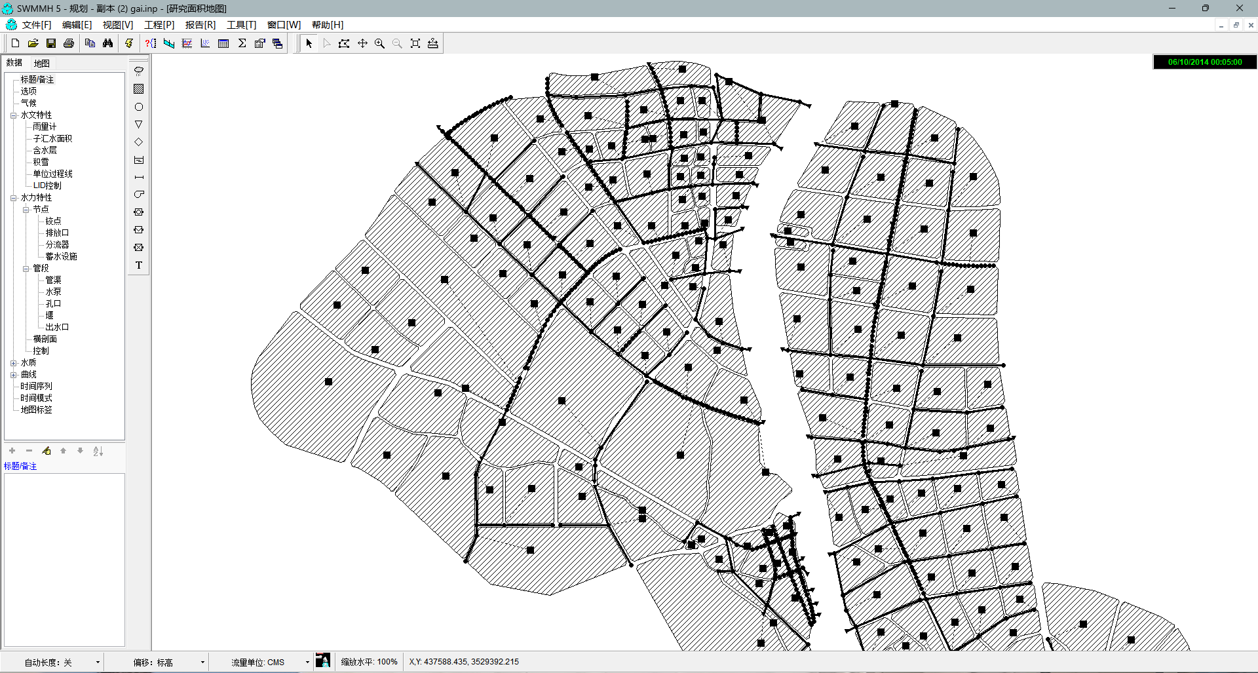Open the 偏移 标高 dropdown in status bar

click(202, 663)
